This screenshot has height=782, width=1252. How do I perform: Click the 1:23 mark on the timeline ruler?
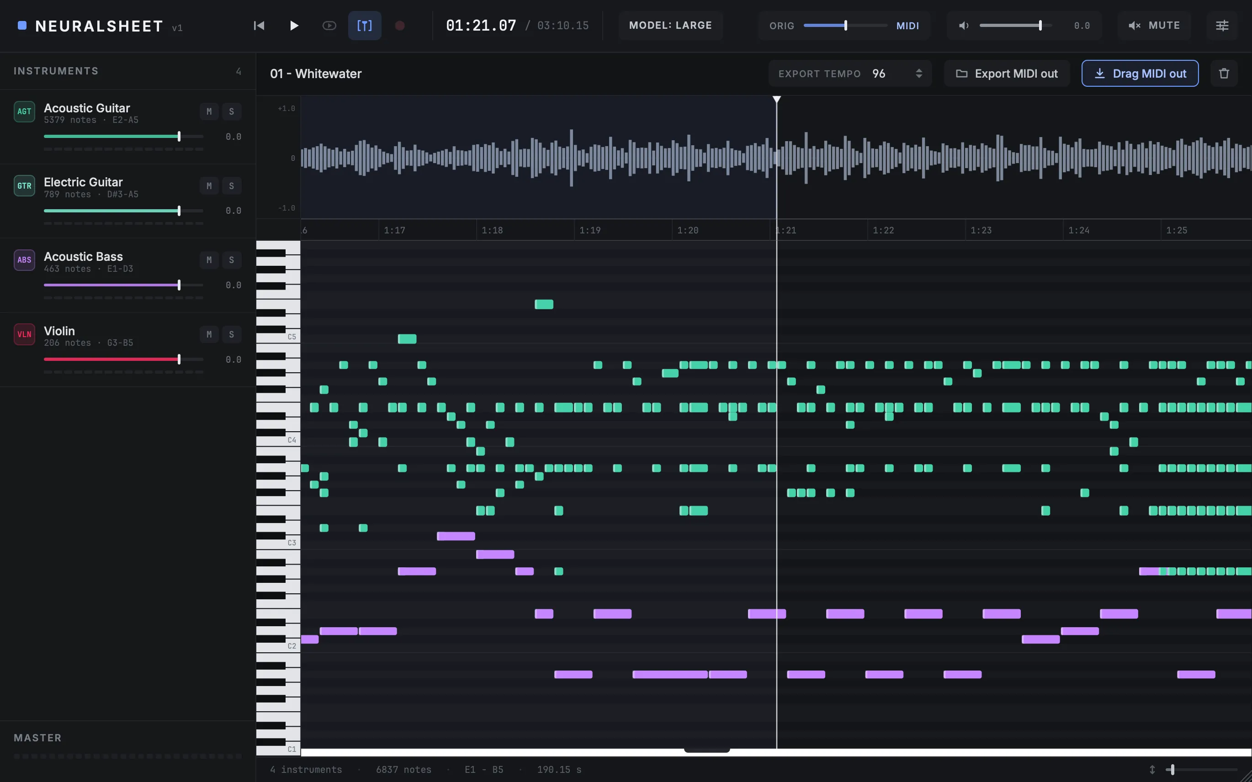click(981, 230)
